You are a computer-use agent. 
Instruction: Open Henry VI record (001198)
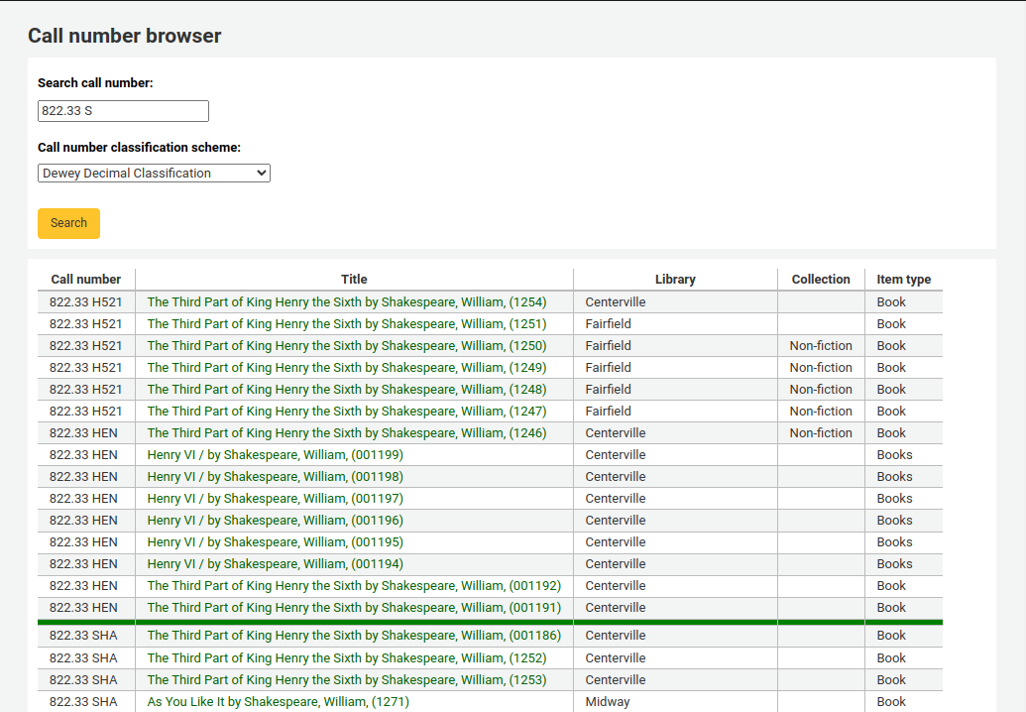275,477
